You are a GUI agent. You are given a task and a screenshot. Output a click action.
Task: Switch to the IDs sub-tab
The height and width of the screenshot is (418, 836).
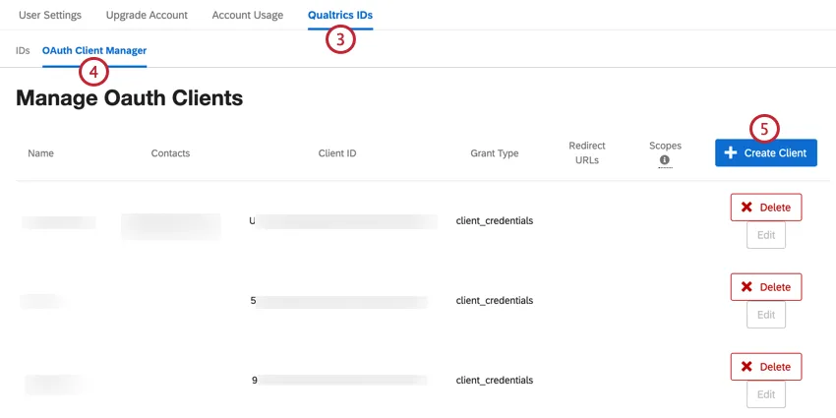coord(23,50)
